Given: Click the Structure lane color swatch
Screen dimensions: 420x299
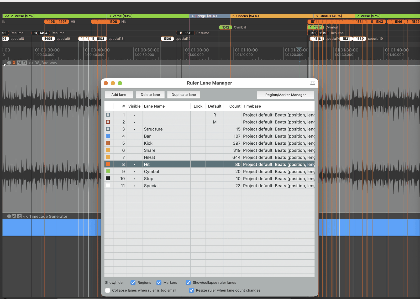Looking at the screenshot, I should pos(108,129).
